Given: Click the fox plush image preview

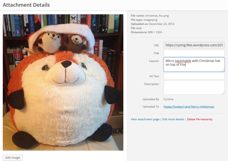Looking at the screenshot, I should [x=63, y=82].
